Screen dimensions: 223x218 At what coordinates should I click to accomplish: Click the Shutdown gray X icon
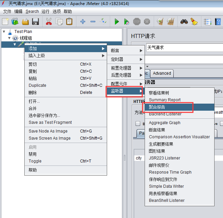[x=147, y=22]
